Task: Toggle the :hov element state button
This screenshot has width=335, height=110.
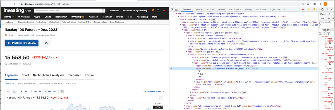Action: pos(322,18)
